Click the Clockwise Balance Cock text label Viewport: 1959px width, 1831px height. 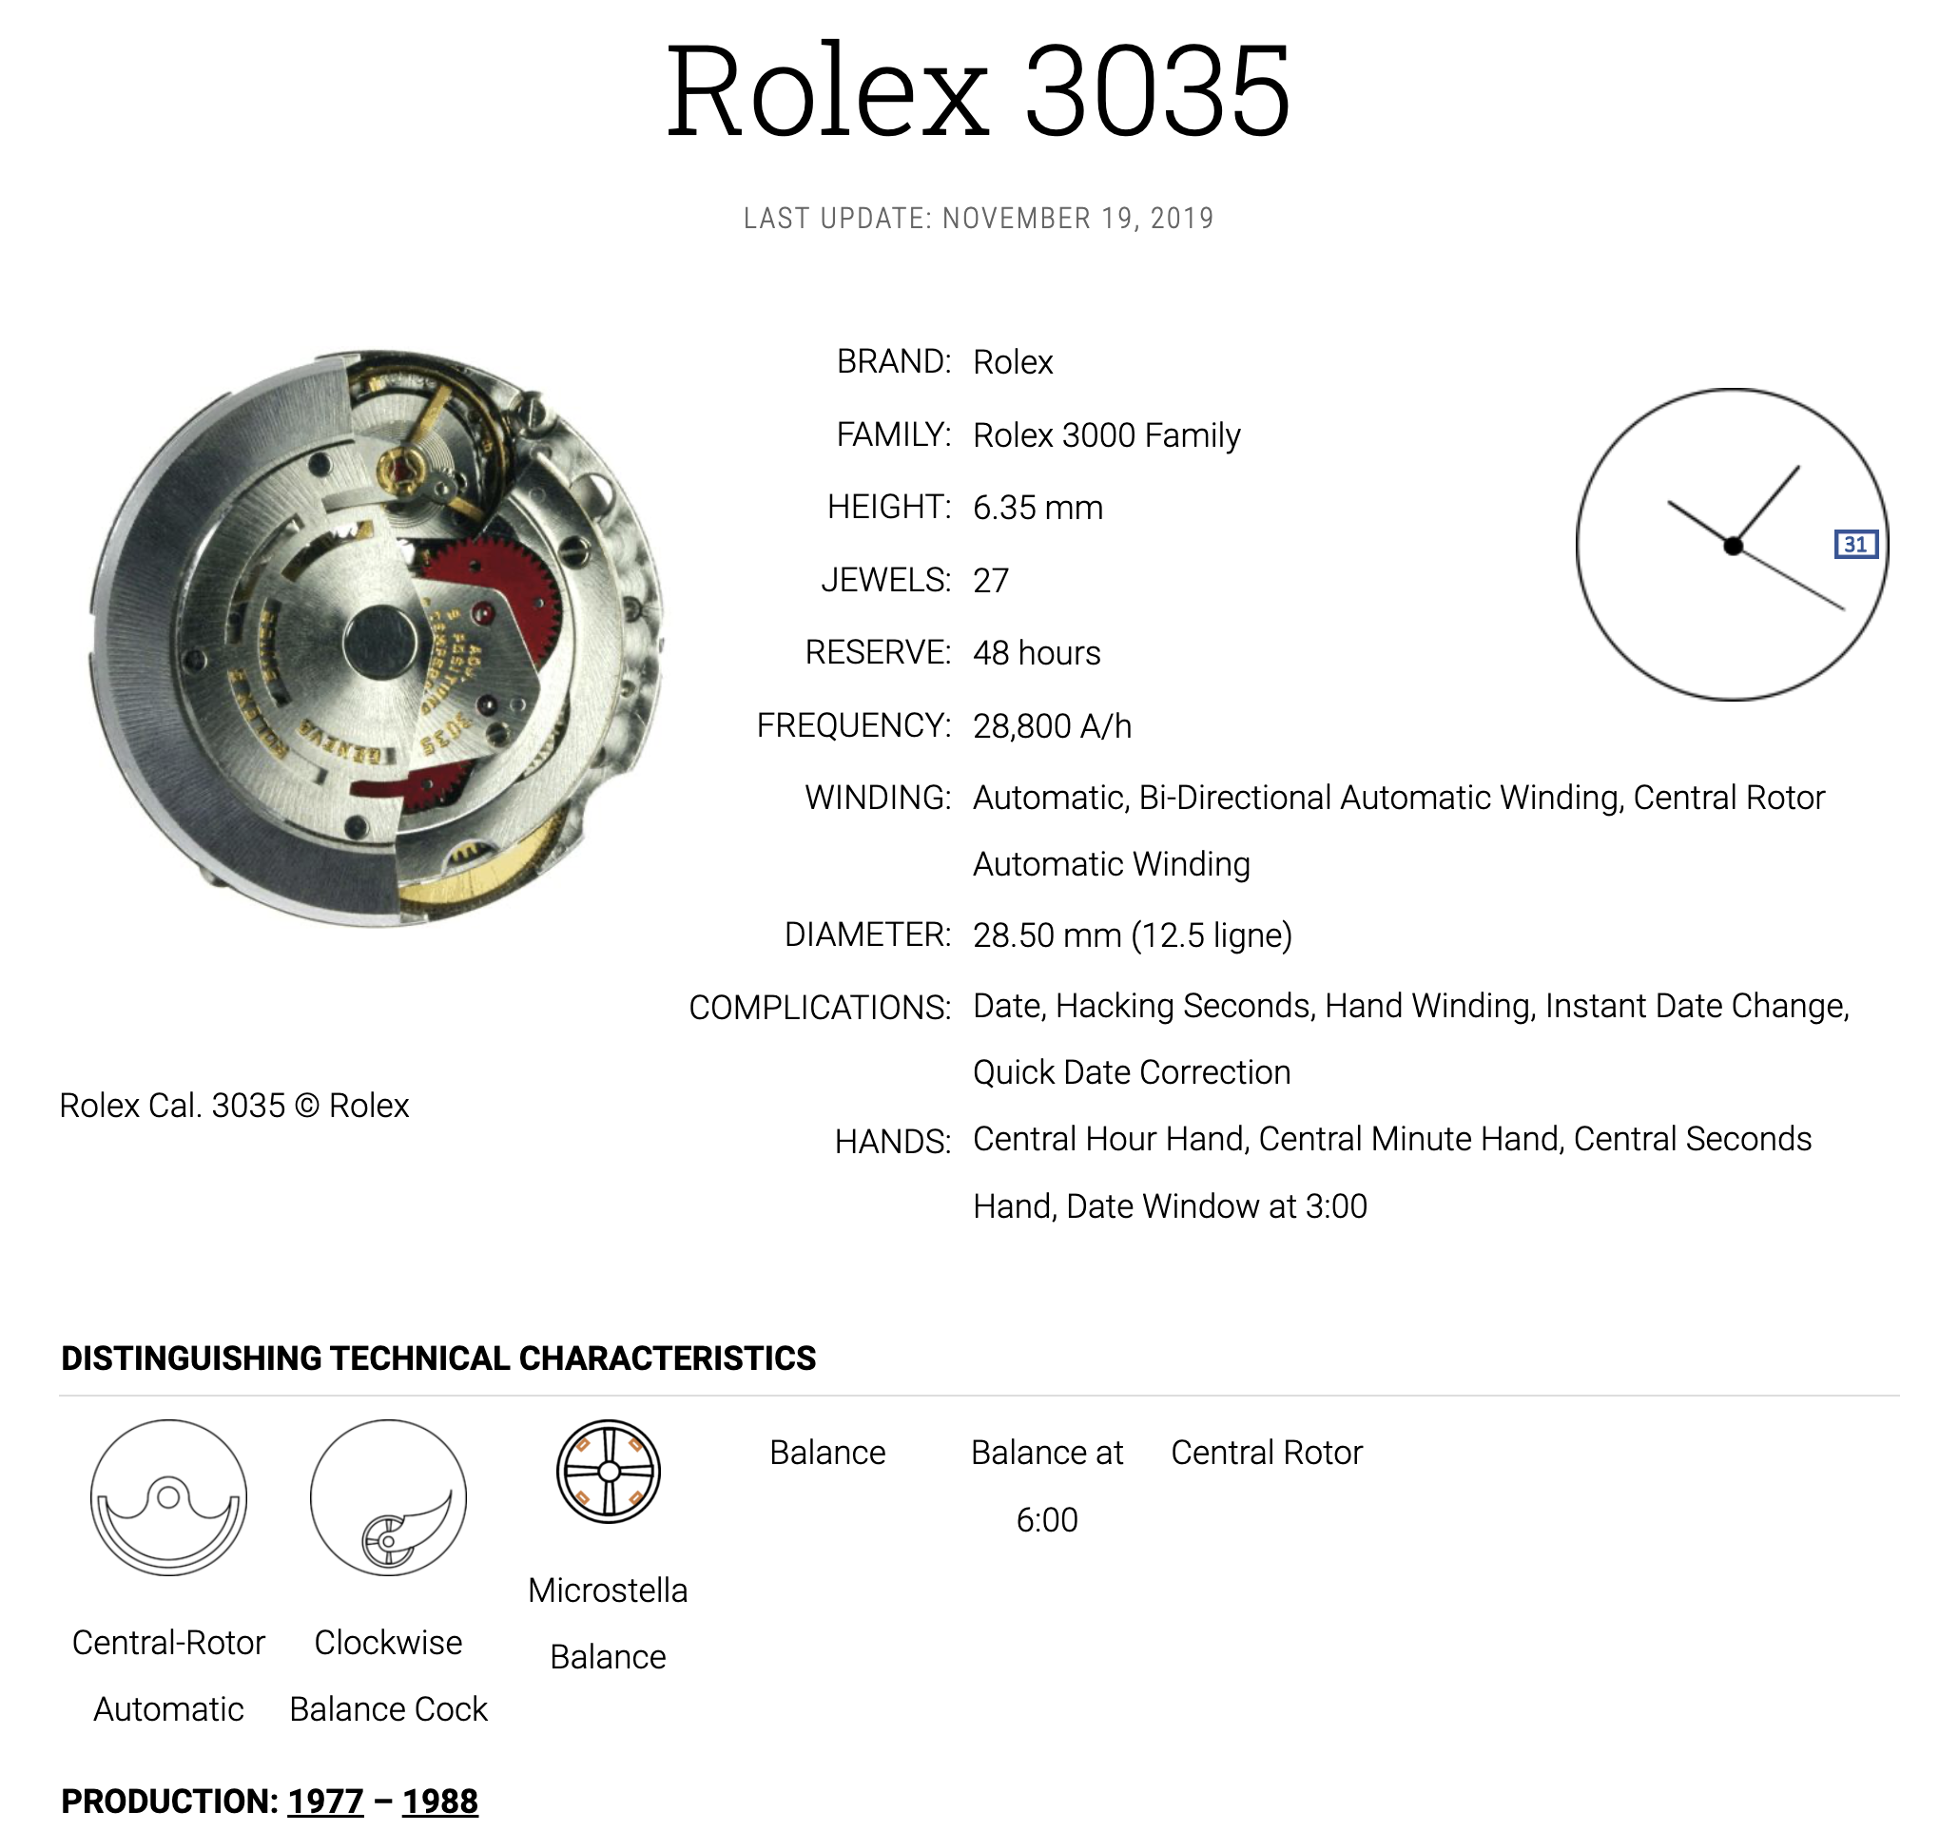(388, 1676)
